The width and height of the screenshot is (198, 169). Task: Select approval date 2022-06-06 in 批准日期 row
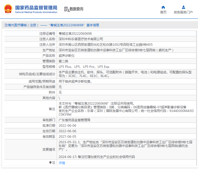pyautogui.click(x=67, y=126)
